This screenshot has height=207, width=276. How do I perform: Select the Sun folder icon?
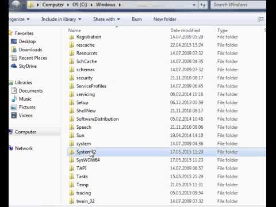(72, 135)
